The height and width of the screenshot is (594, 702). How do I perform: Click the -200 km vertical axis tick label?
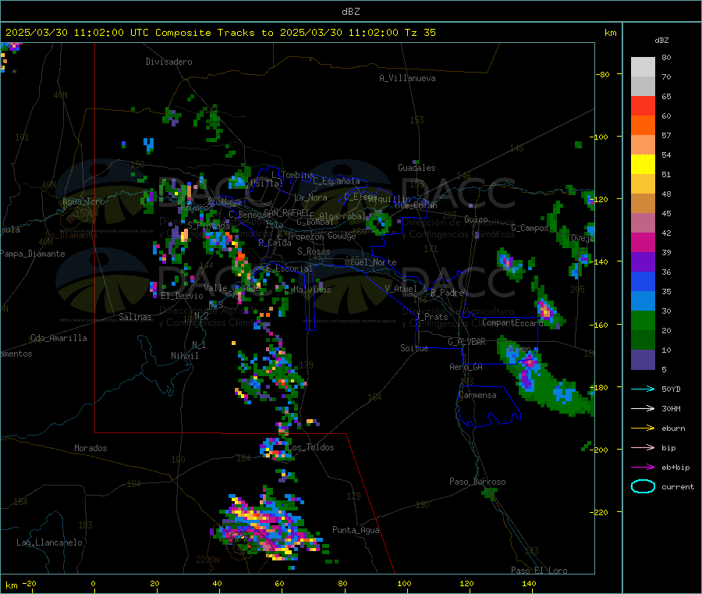pos(598,450)
